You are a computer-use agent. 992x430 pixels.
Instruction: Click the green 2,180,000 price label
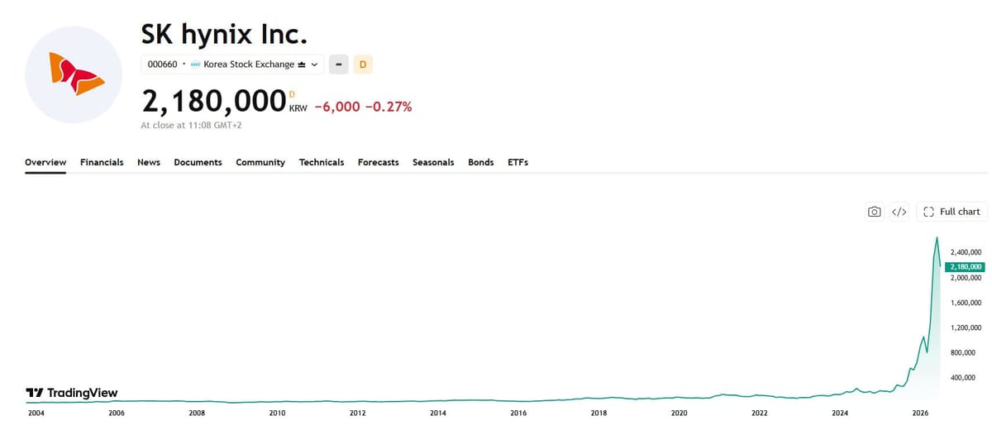965,266
